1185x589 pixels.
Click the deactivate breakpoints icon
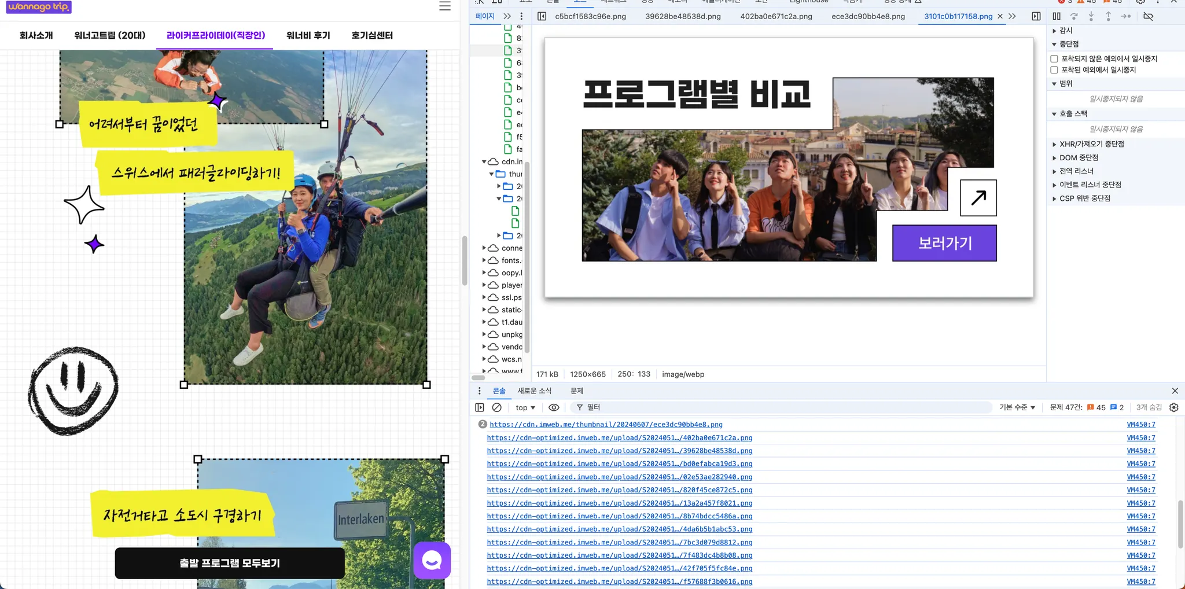1148,16
